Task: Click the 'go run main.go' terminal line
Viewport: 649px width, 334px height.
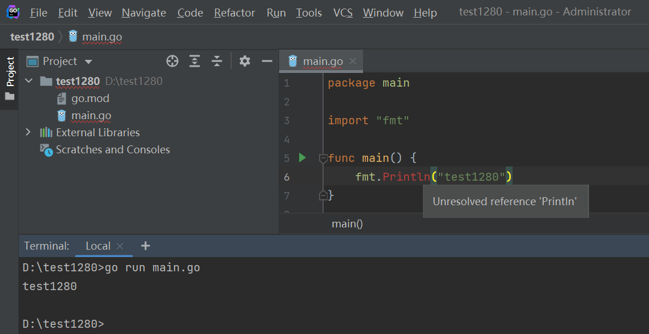Action: point(111,268)
